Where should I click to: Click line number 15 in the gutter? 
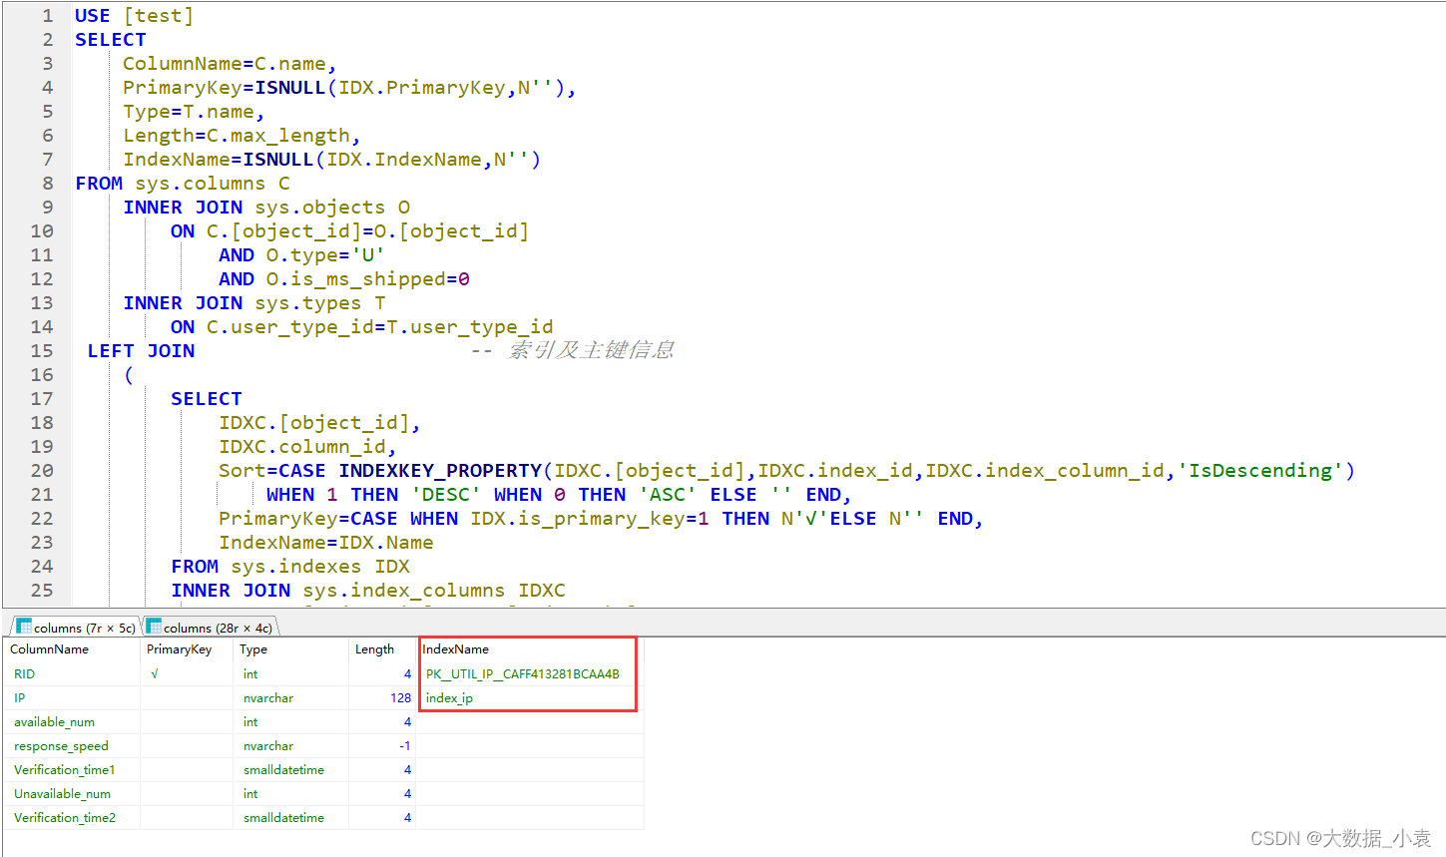click(x=42, y=351)
